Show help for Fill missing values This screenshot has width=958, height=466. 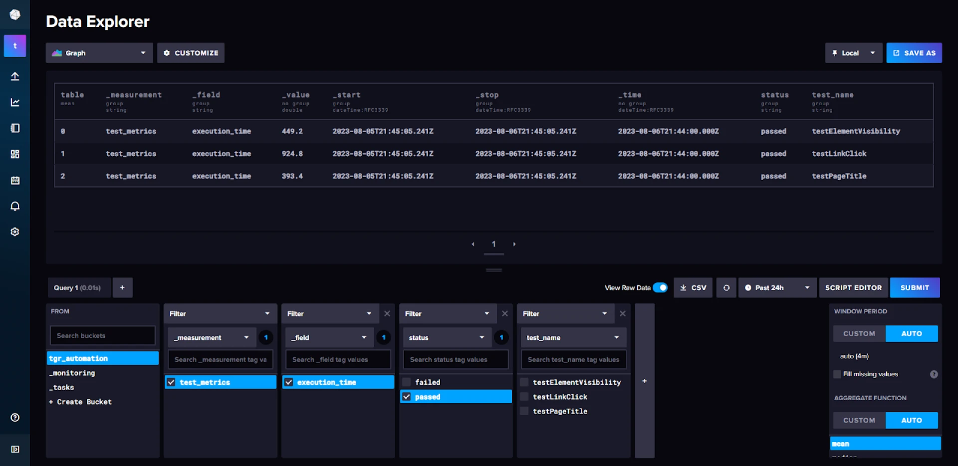(934, 374)
